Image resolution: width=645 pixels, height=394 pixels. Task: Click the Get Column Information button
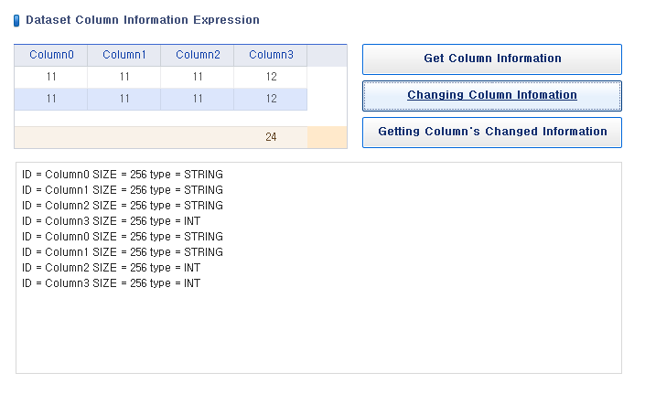[492, 59]
